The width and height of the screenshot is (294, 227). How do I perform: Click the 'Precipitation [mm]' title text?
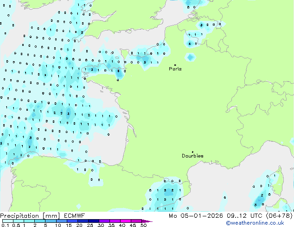(x=30, y=216)
